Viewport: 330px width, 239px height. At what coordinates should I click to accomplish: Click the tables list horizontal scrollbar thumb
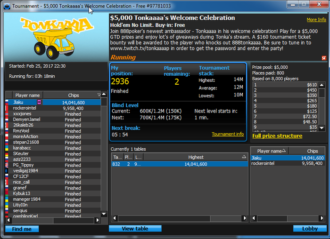pos(164,218)
